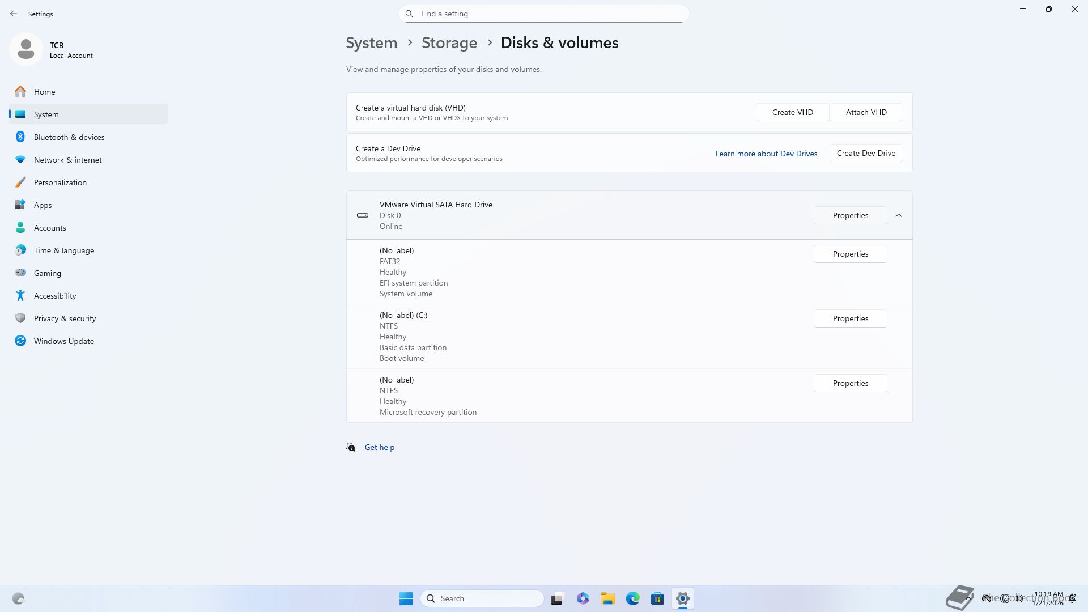Click the Create VHD button
Image resolution: width=1088 pixels, height=612 pixels.
click(x=792, y=112)
